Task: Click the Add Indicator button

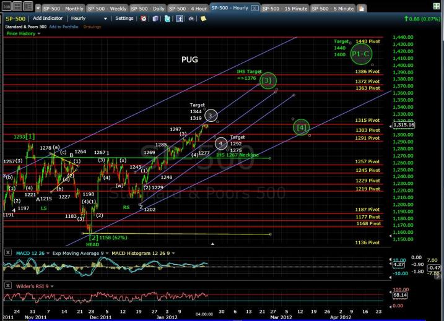Action: pos(48,18)
